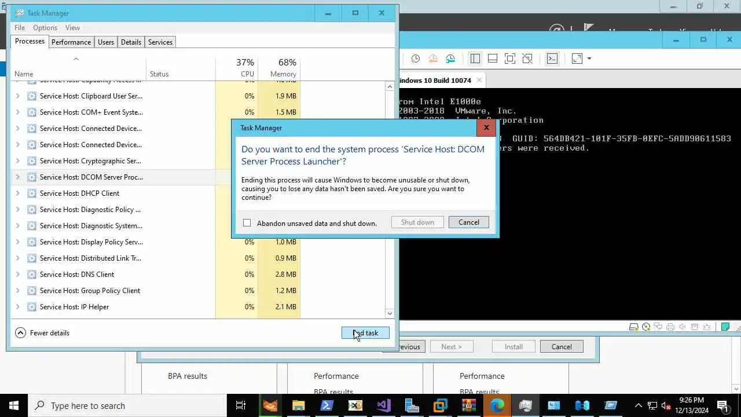Open the snapshot manager icon in VMware

click(451, 58)
